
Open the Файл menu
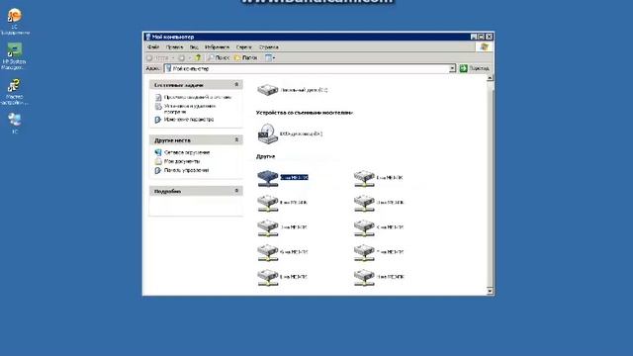coord(153,47)
